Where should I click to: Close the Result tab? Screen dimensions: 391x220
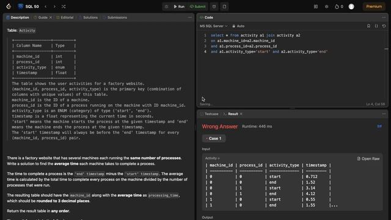pyautogui.click(x=241, y=114)
